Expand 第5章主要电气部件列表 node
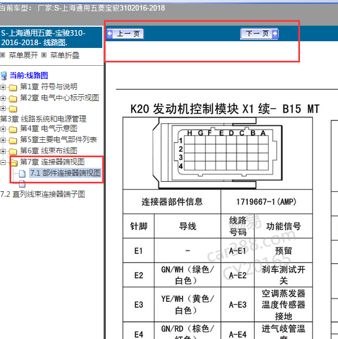 click(x=3, y=140)
